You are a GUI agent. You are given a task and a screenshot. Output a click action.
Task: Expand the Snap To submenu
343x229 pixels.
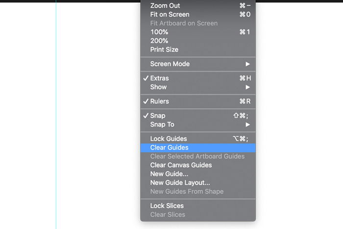[x=198, y=125]
